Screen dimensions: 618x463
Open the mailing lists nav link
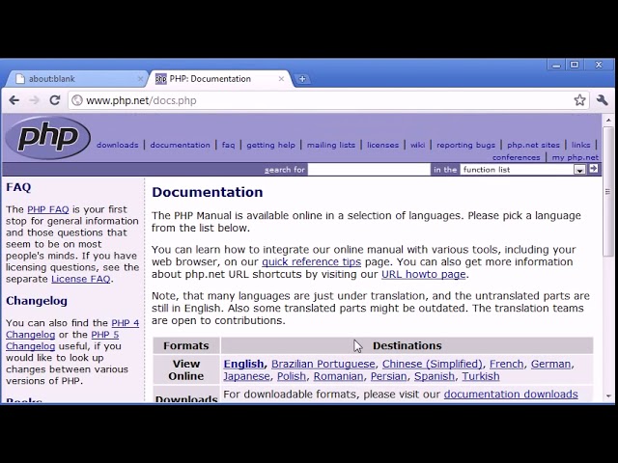click(x=331, y=145)
